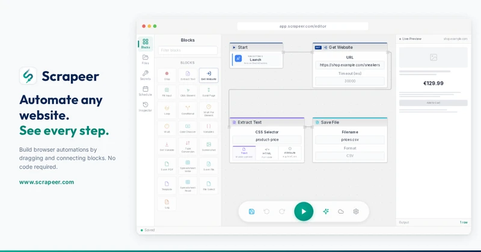
Task: Pick the Wait For Element block
Action: [x=209, y=110]
